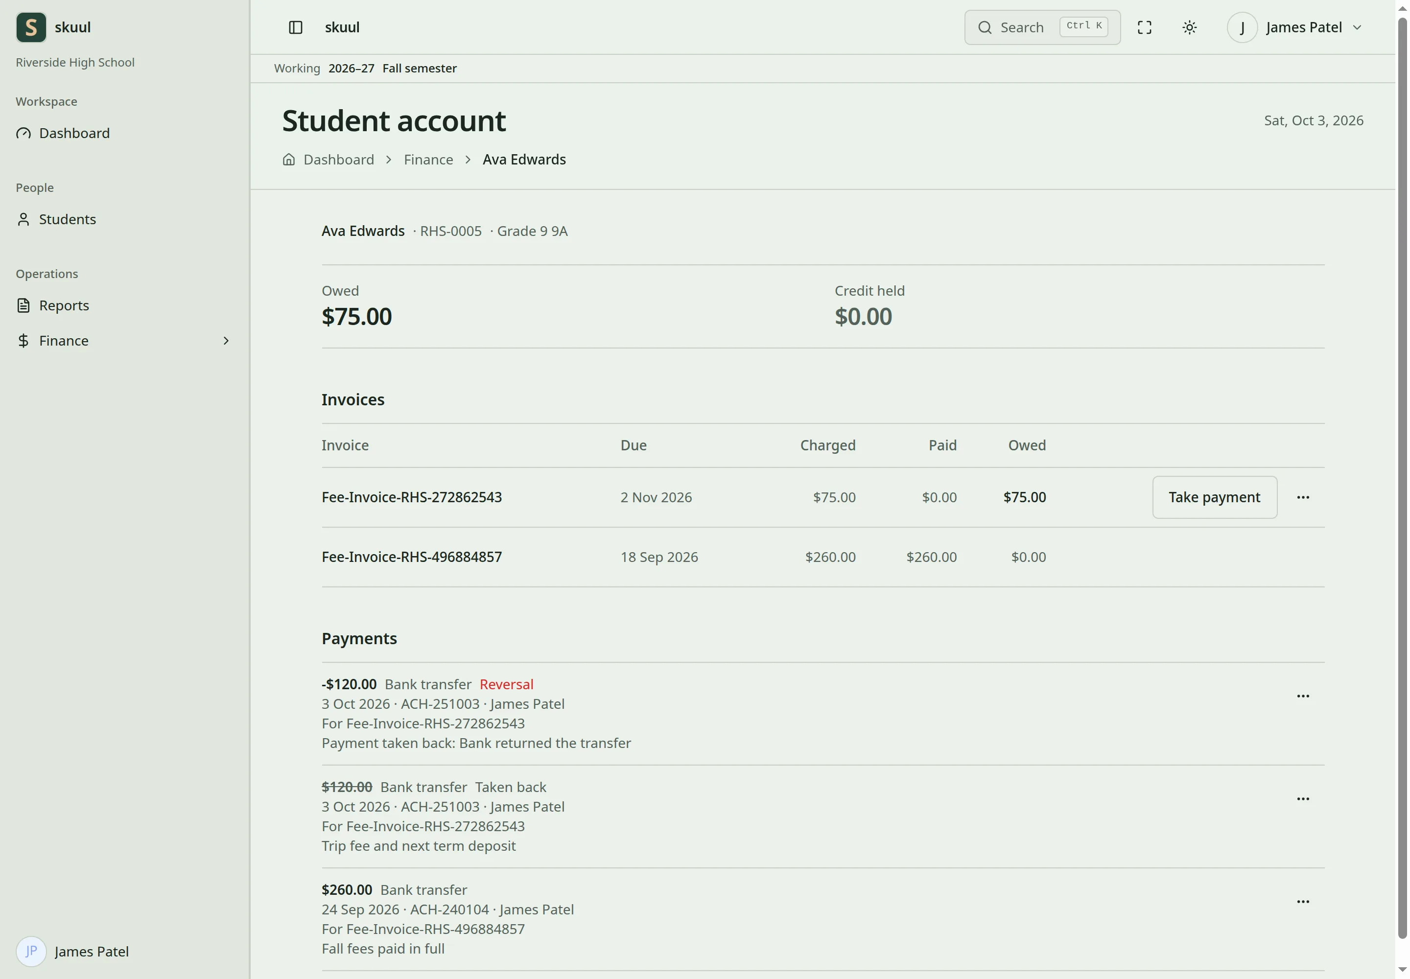Click the J avatar in top bar
The width and height of the screenshot is (1410, 979).
coord(1242,27)
